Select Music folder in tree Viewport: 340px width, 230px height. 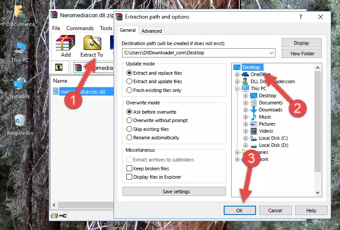point(265,117)
